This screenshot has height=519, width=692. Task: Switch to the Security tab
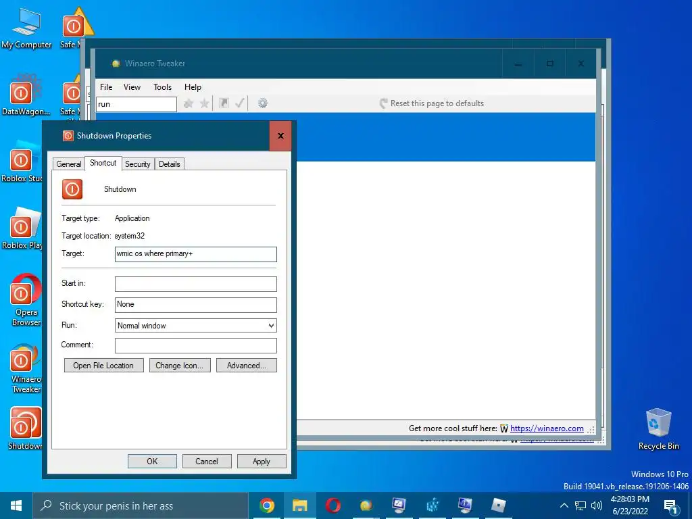[x=138, y=164]
